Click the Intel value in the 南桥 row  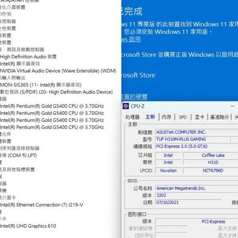click(x=169, y=162)
